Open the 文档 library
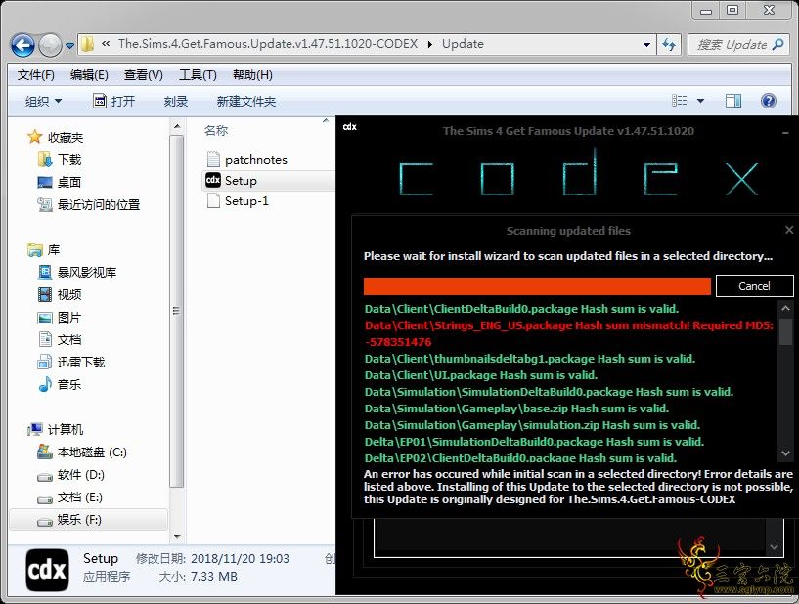Screen dimensions: 799x604 coord(60,340)
